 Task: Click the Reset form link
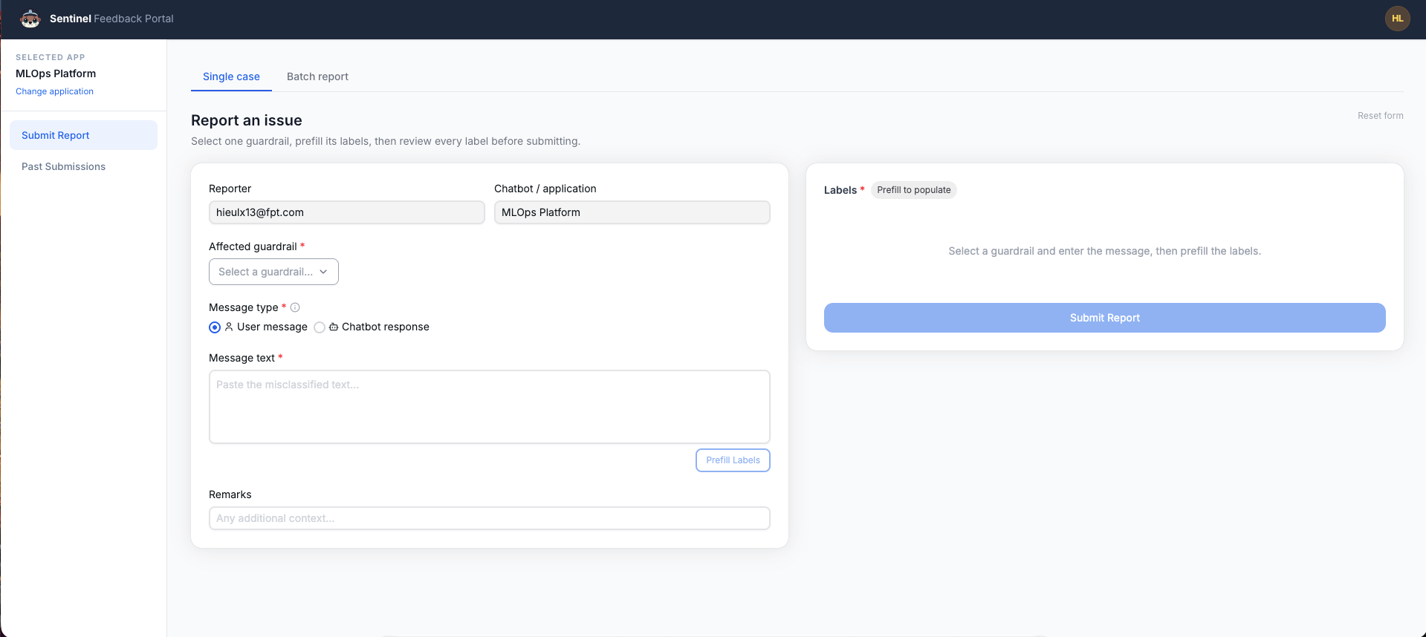click(1380, 116)
